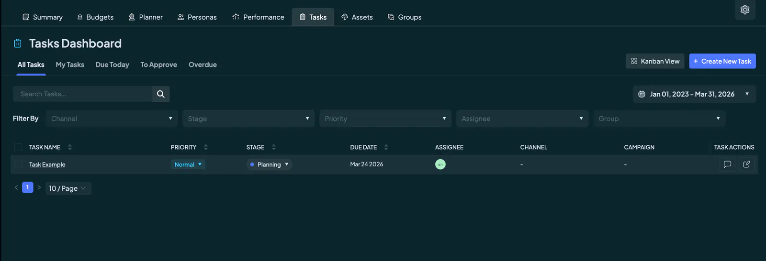Open comments for Task Example
Screen dimensions: 766x261
click(727, 164)
